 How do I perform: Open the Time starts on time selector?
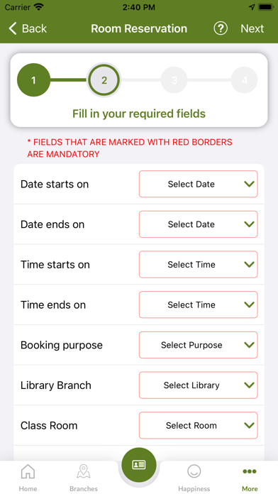(x=199, y=264)
